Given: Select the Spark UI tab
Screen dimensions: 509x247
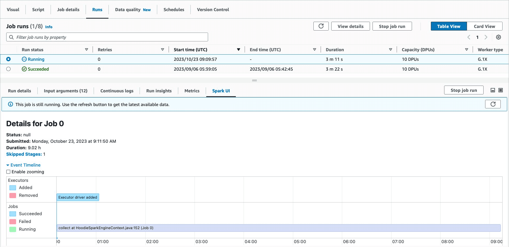Looking at the screenshot, I should [221, 91].
